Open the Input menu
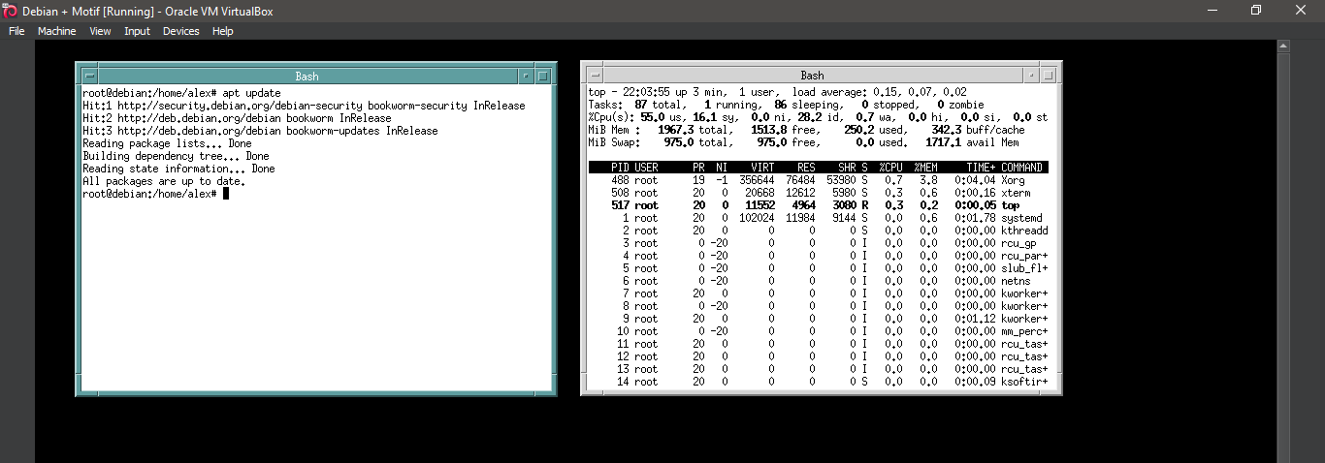This screenshot has width=1325, height=463. point(137,31)
